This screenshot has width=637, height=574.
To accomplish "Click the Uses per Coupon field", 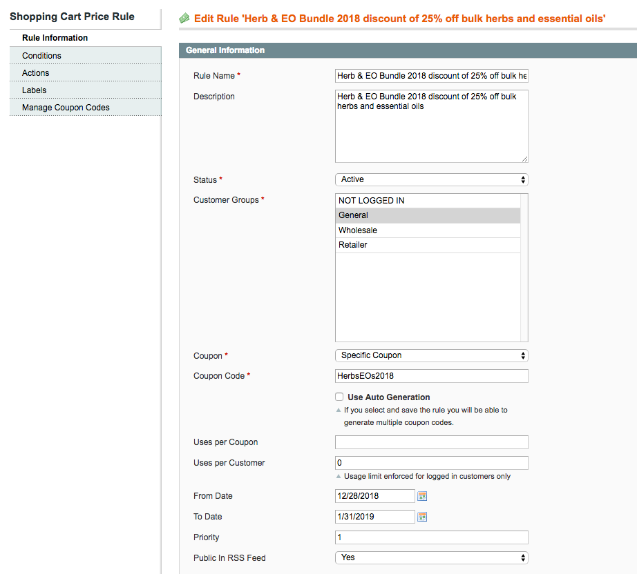I will tap(431, 442).
